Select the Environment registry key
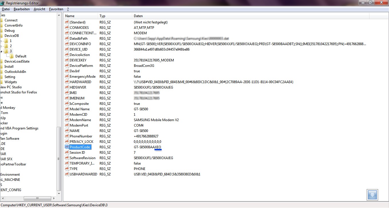 (10, 175)
